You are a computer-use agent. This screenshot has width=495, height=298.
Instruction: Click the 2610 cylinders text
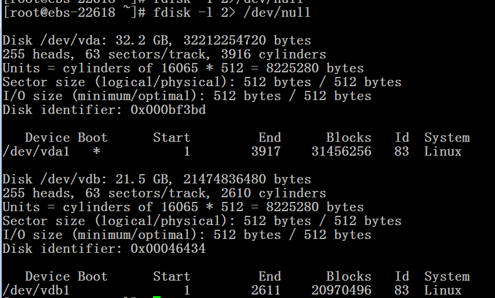pos(274,193)
